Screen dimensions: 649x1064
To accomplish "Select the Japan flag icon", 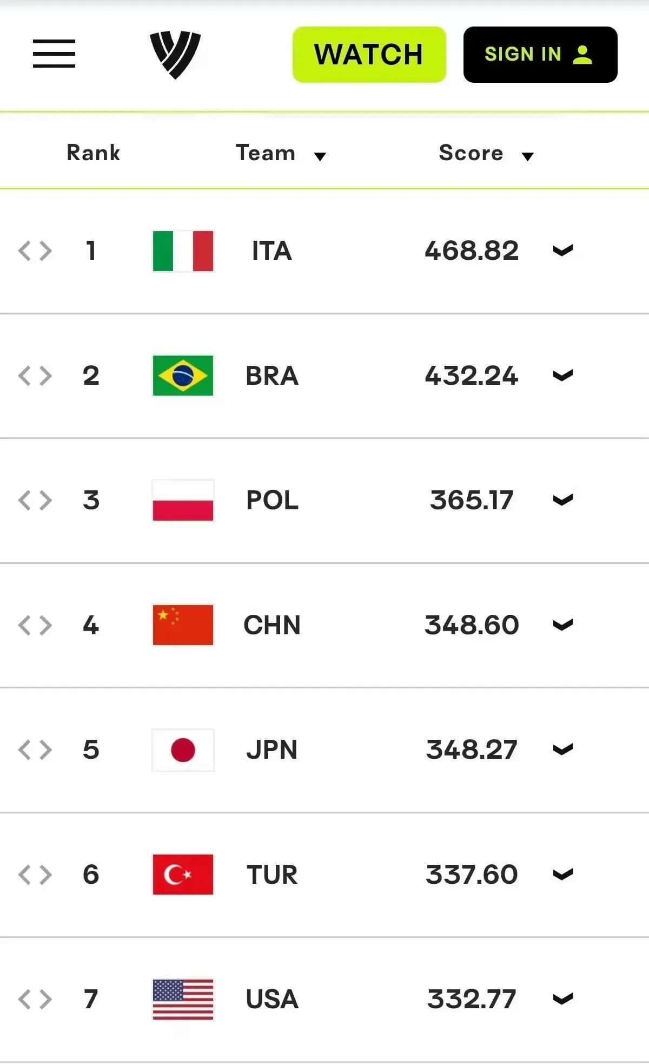I will click(183, 750).
